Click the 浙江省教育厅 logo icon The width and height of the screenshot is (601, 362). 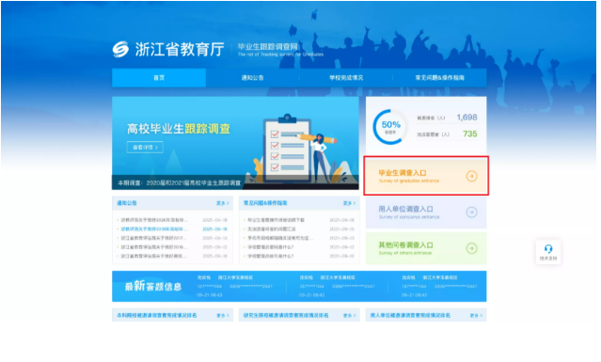(x=120, y=49)
